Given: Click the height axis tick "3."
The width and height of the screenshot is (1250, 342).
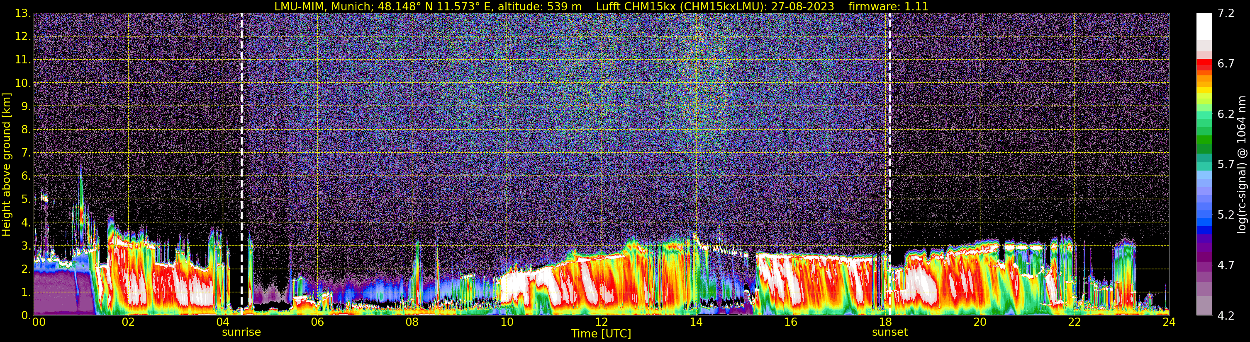Looking at the screenshot, I should click(27, 246).
